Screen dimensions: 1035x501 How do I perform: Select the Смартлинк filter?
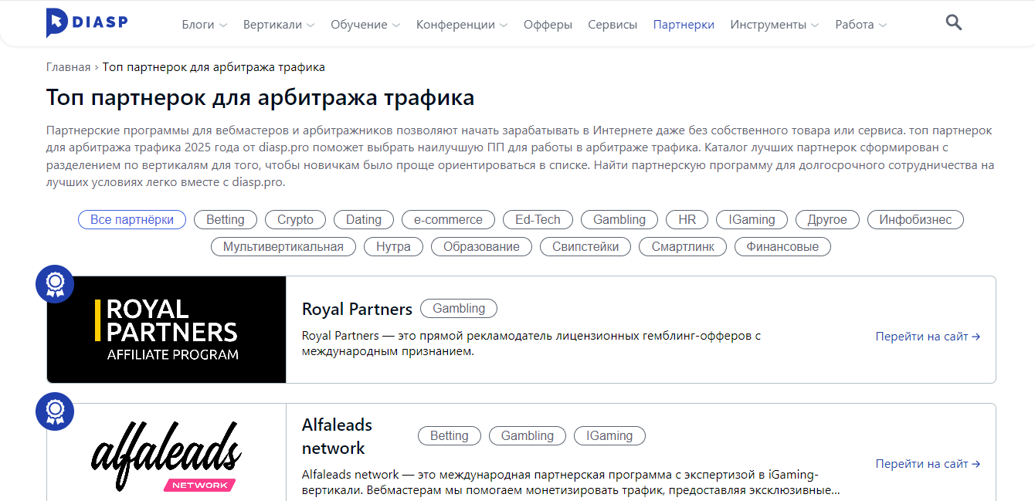(x=683, y=247)
